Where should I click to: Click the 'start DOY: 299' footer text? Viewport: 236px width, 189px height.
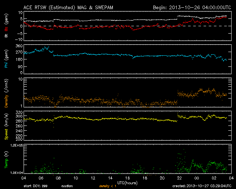[x=35, y=186]
